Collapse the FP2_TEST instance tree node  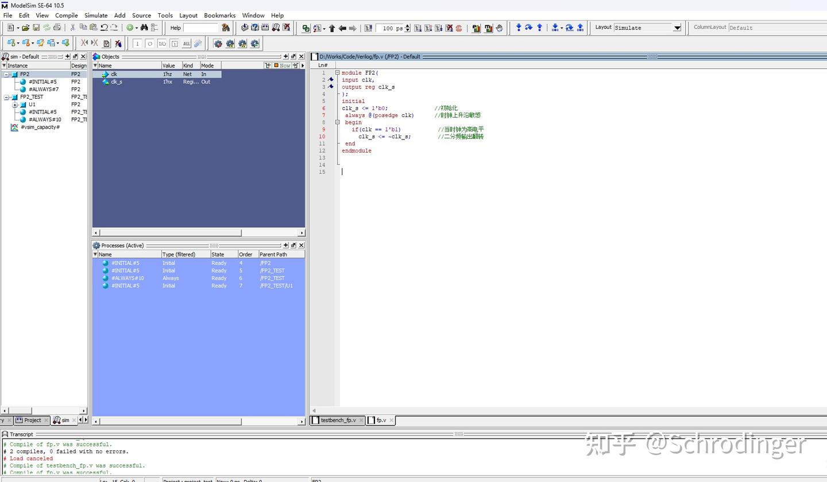[x=6, y=97]
